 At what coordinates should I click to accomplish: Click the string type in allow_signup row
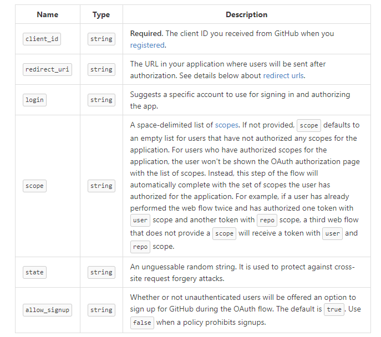pyautogui.click(x=101, y=310)
